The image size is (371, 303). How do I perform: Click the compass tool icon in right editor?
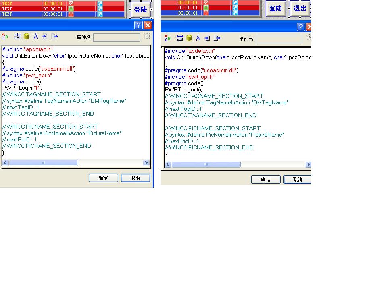(198, 38)
